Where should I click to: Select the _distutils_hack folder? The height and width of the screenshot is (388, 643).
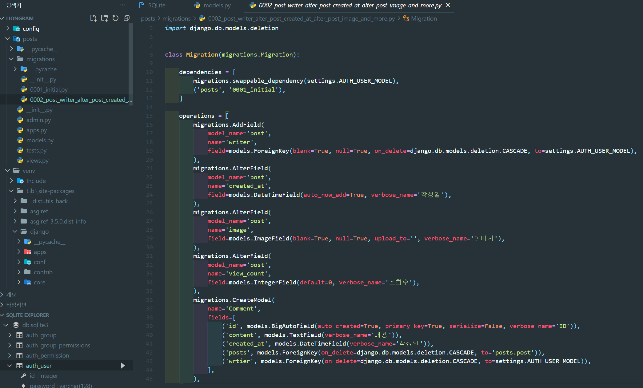click(49, 201)
